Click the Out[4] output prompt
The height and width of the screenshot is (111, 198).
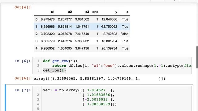tap(23, 7)
